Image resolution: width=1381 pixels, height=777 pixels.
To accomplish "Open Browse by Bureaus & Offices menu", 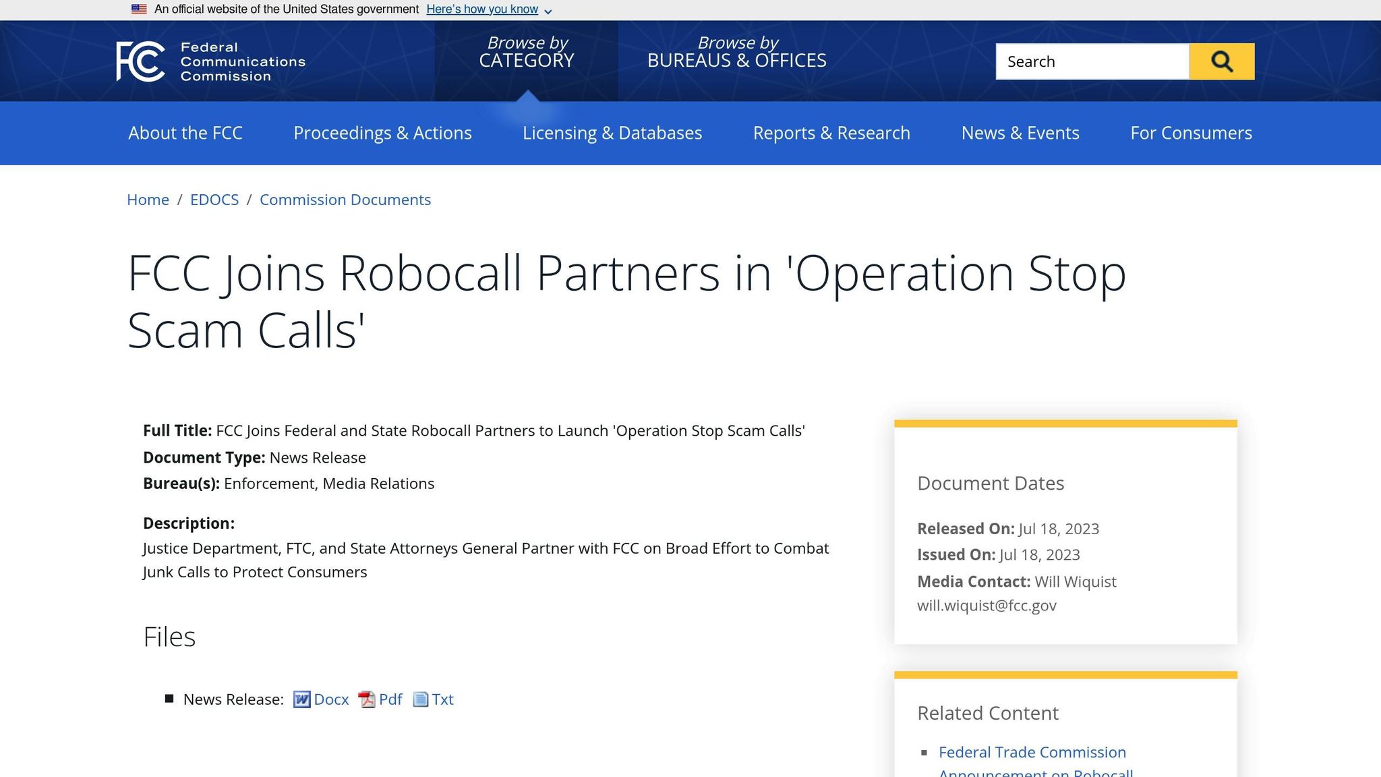I will click(737, 52).
